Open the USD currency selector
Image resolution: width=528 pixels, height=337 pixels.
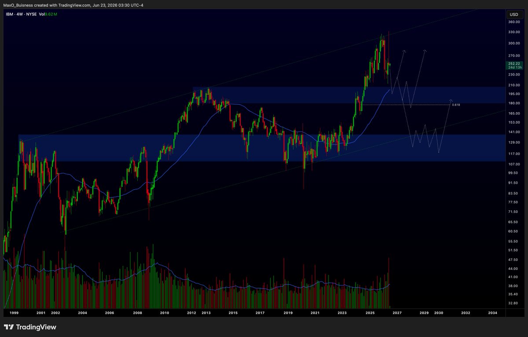[x=515, y=14]
